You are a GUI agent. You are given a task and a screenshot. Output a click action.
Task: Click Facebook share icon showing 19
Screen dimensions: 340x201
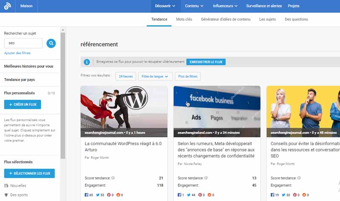tap(272, 195)
